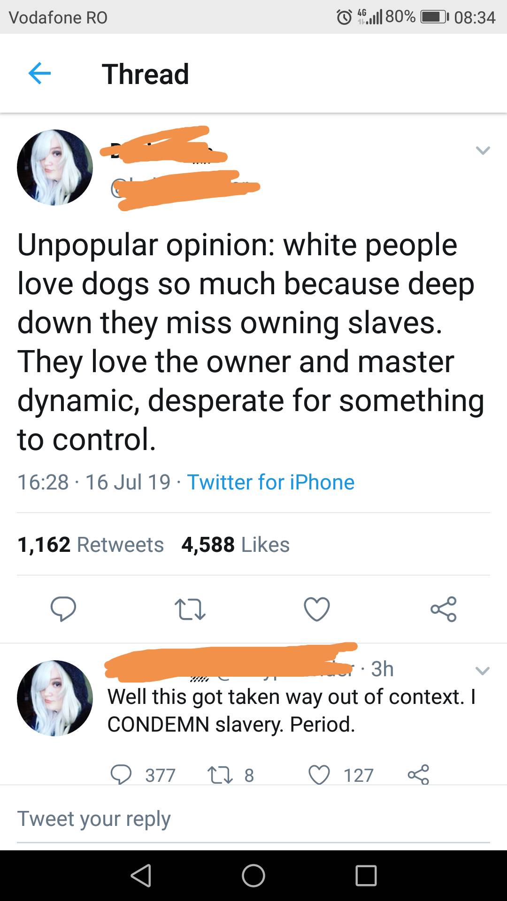Retweet the main unpopular opinion tweet
Screen dimensions: 507x901
[x=190, y=609]
